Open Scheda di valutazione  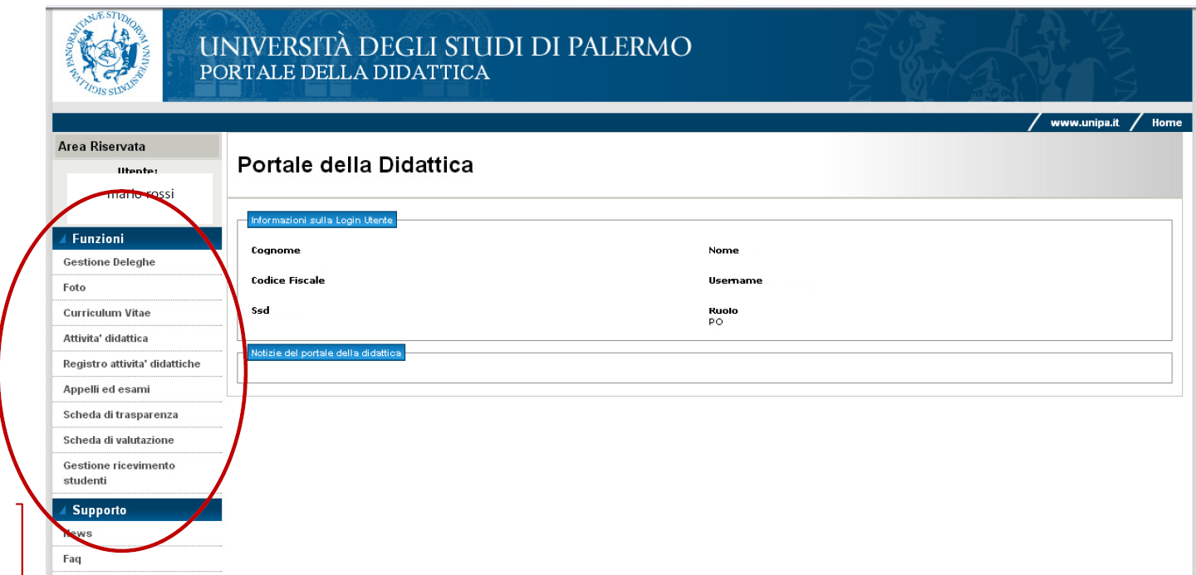[119, 440]
